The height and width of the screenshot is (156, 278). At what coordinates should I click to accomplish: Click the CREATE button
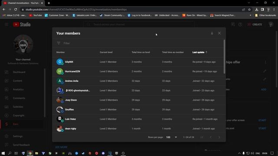pyautogui.click(x=255, y=24)
